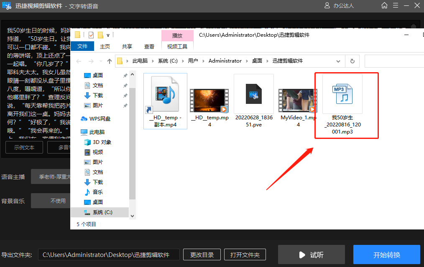Viewport: 424px width, 267px height.
Task: Click Administrator in the address breadcrumb
Action: [225, 61]
